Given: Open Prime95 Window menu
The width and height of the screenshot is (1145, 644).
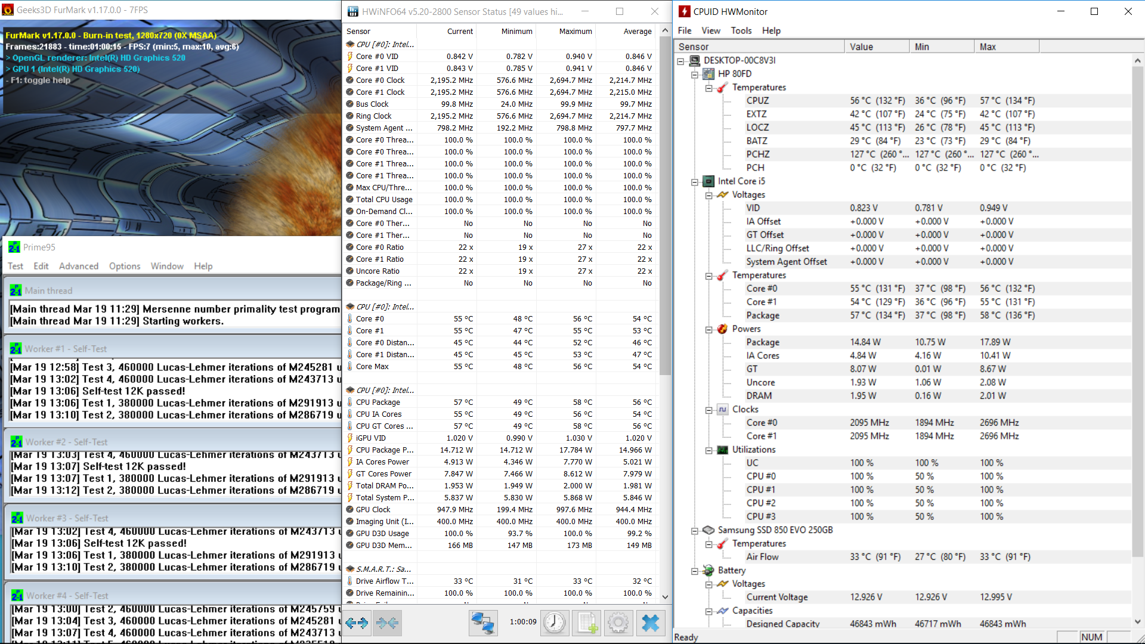Looking at the screenshot, I should tap(167, 266).
